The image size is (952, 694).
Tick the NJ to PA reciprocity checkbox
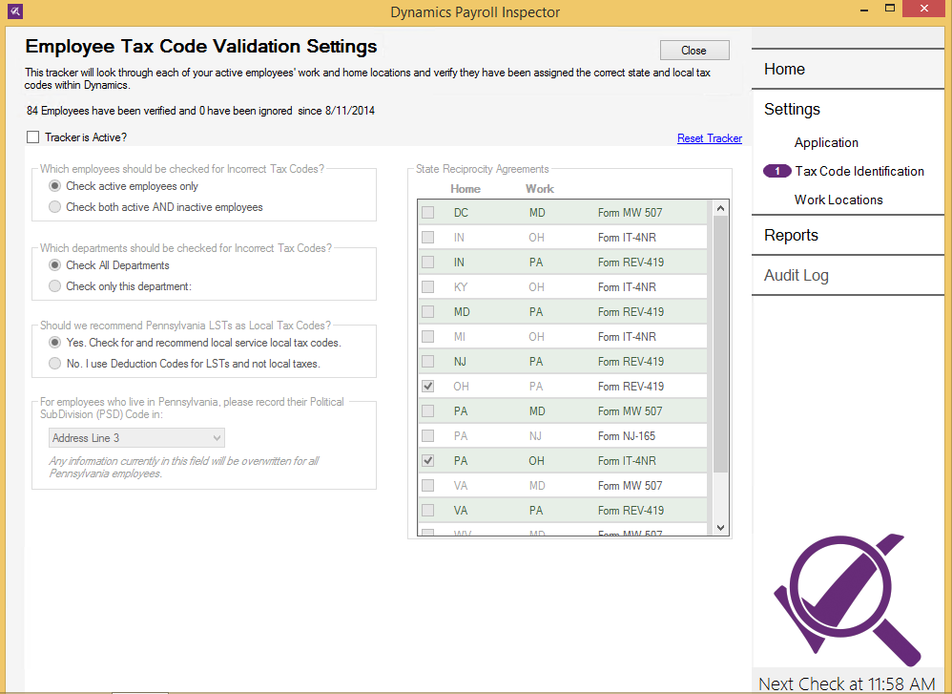[x=428, y=362]
